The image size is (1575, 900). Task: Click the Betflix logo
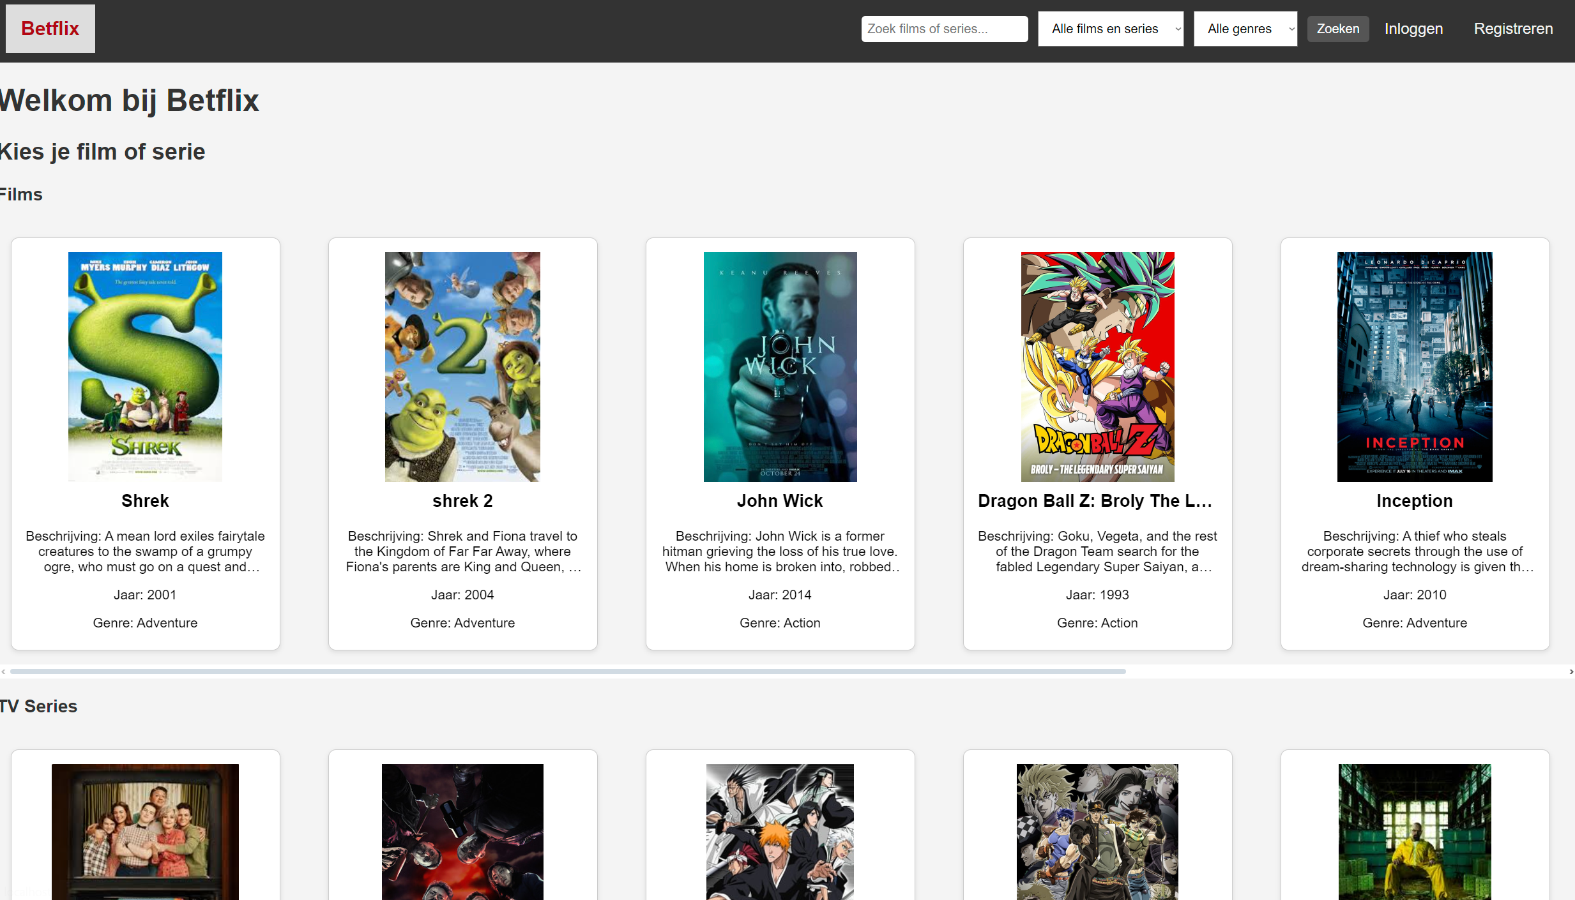click(x=50, y=29)
